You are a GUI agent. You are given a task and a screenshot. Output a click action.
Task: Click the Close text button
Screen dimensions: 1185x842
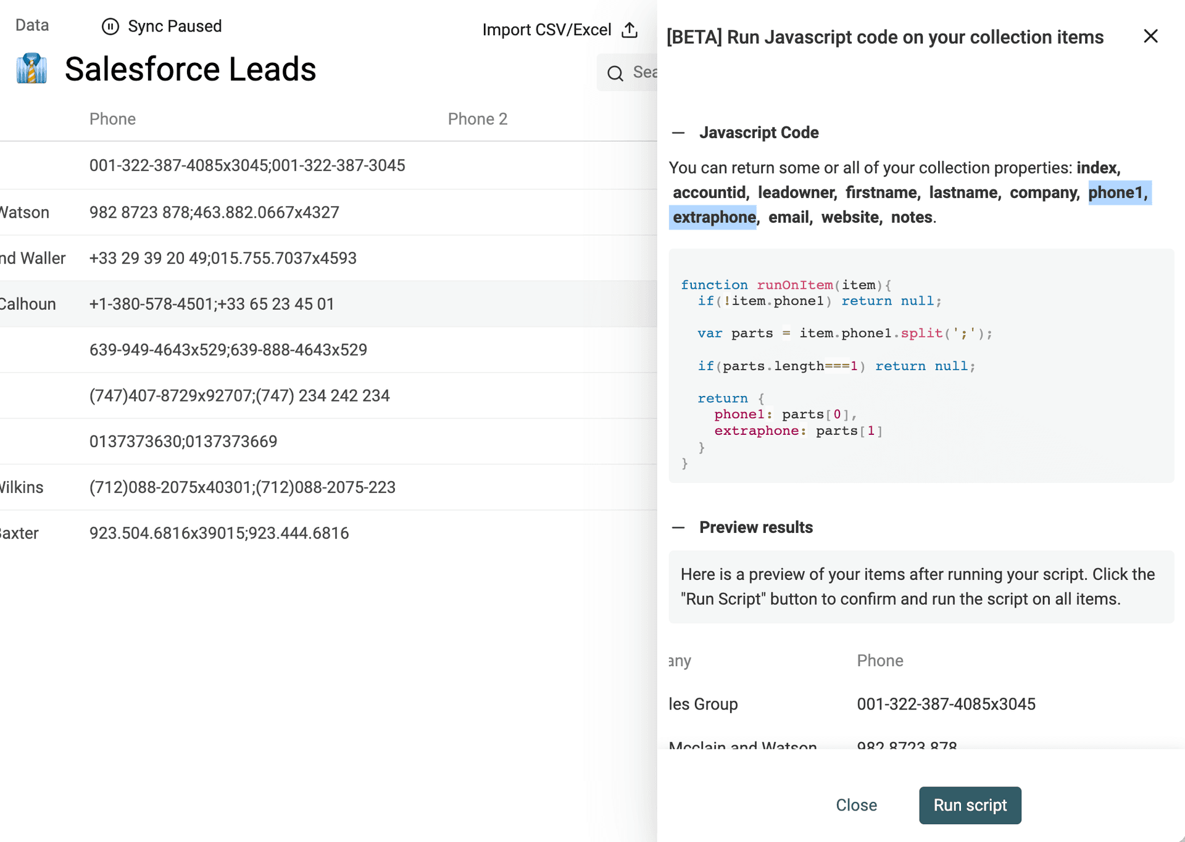(856, 805)
